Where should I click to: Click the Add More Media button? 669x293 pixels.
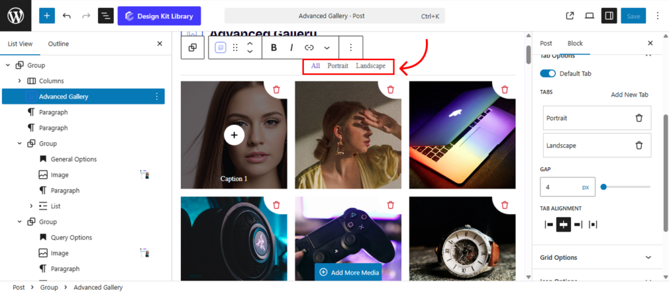click(x=349, y=273)
